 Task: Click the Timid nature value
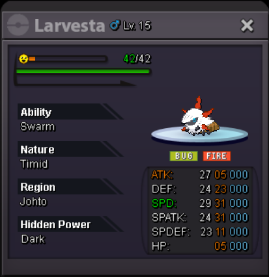click(x=34, y=164)
